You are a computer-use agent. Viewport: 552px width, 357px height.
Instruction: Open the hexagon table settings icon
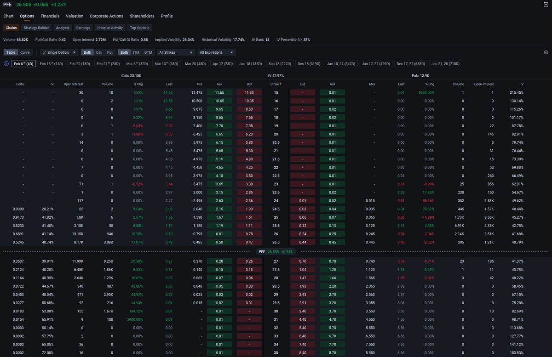click(x=546, y=52)
